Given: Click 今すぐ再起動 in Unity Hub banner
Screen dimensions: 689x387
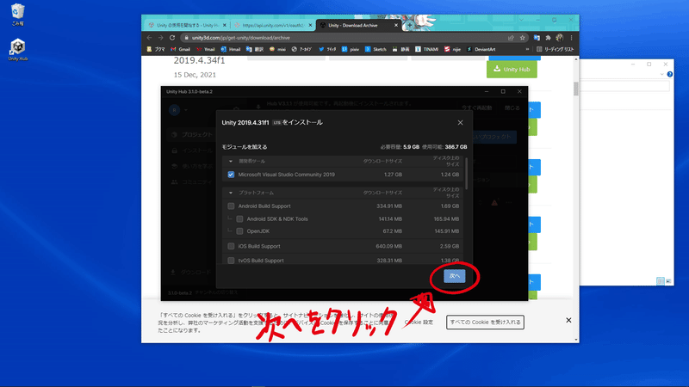Looking at the screenshot, I should pyautogui.click(x=477, y=108).
